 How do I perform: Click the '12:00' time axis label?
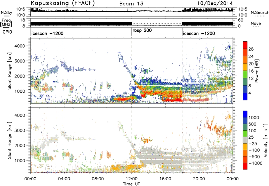[x=131, y=179]
